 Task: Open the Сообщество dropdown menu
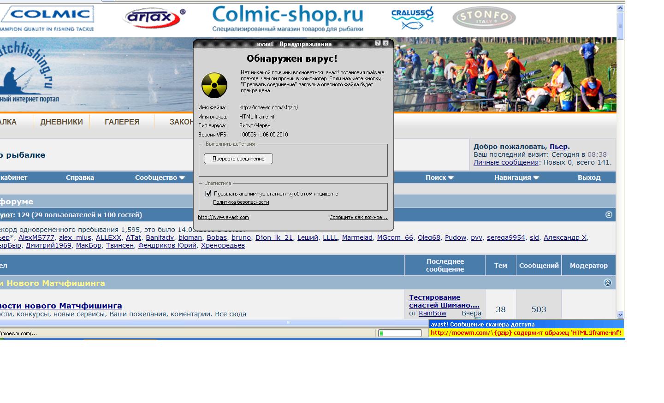(160, 178)
